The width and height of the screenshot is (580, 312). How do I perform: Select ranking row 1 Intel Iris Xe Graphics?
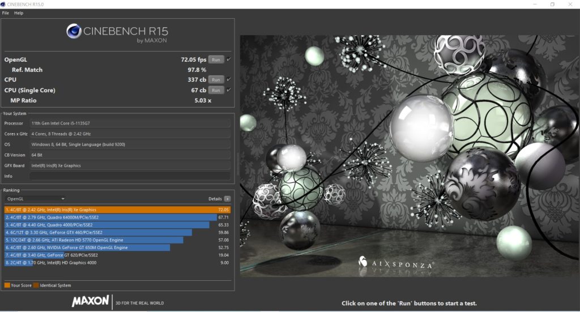(x=117, y=210)
